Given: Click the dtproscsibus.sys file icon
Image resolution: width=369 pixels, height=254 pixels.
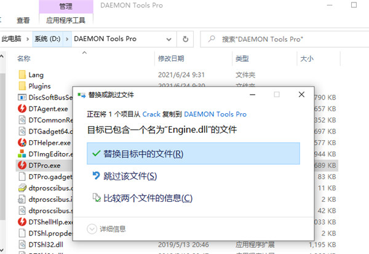Looking at the screenshot, I should [22, 210].
